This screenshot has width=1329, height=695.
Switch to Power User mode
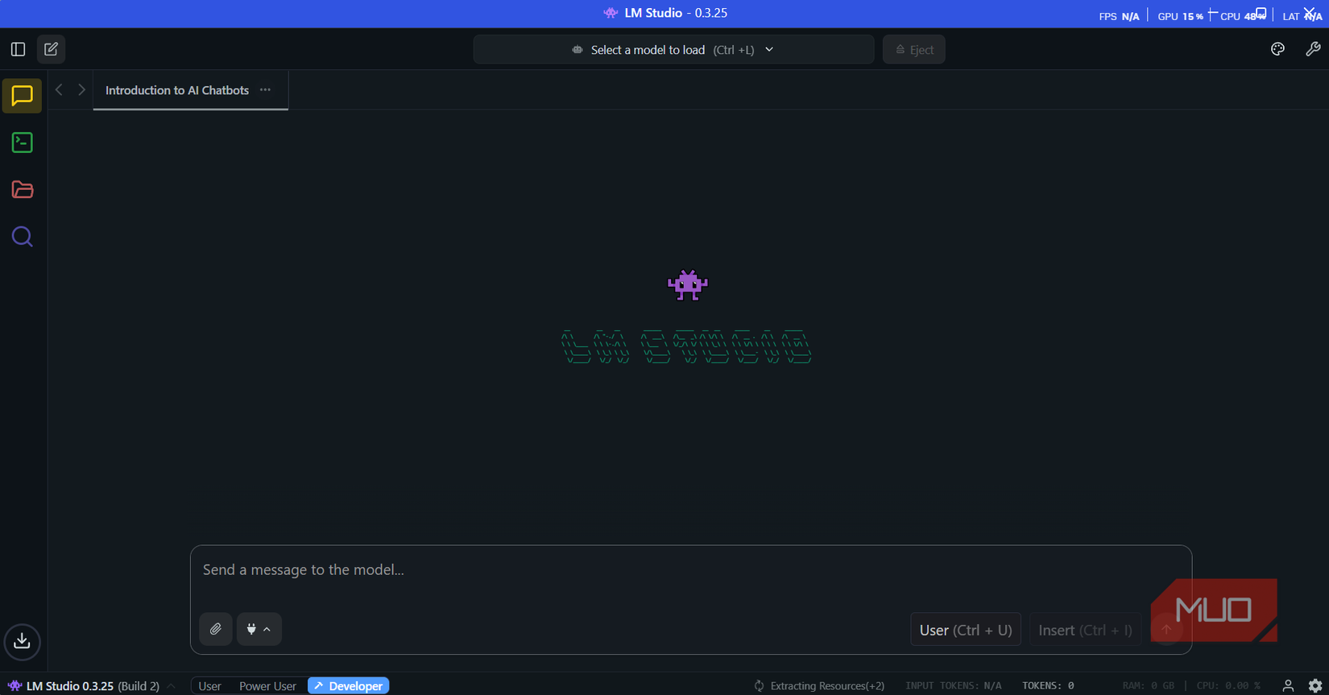(x=267, y=686)
